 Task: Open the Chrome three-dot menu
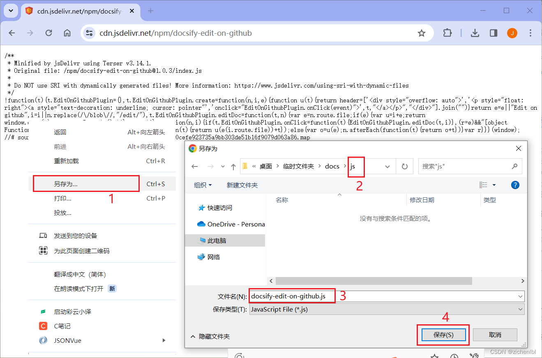click(x=530, y=33)
